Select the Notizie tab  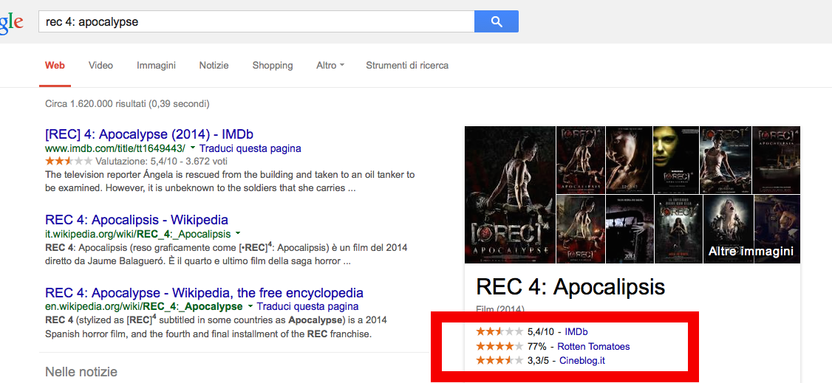(x=214, y=65)
